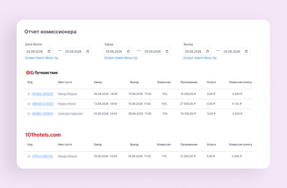Click status dot in the 16 000,00 ₽ row
The image size is (287, 188).
[29, 94]
